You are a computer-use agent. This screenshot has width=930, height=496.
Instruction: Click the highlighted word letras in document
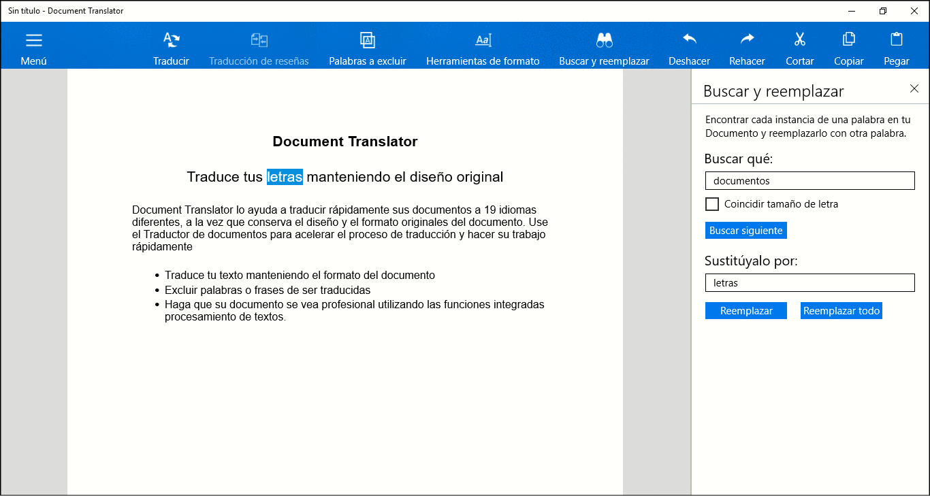click(x=285, y=177)
